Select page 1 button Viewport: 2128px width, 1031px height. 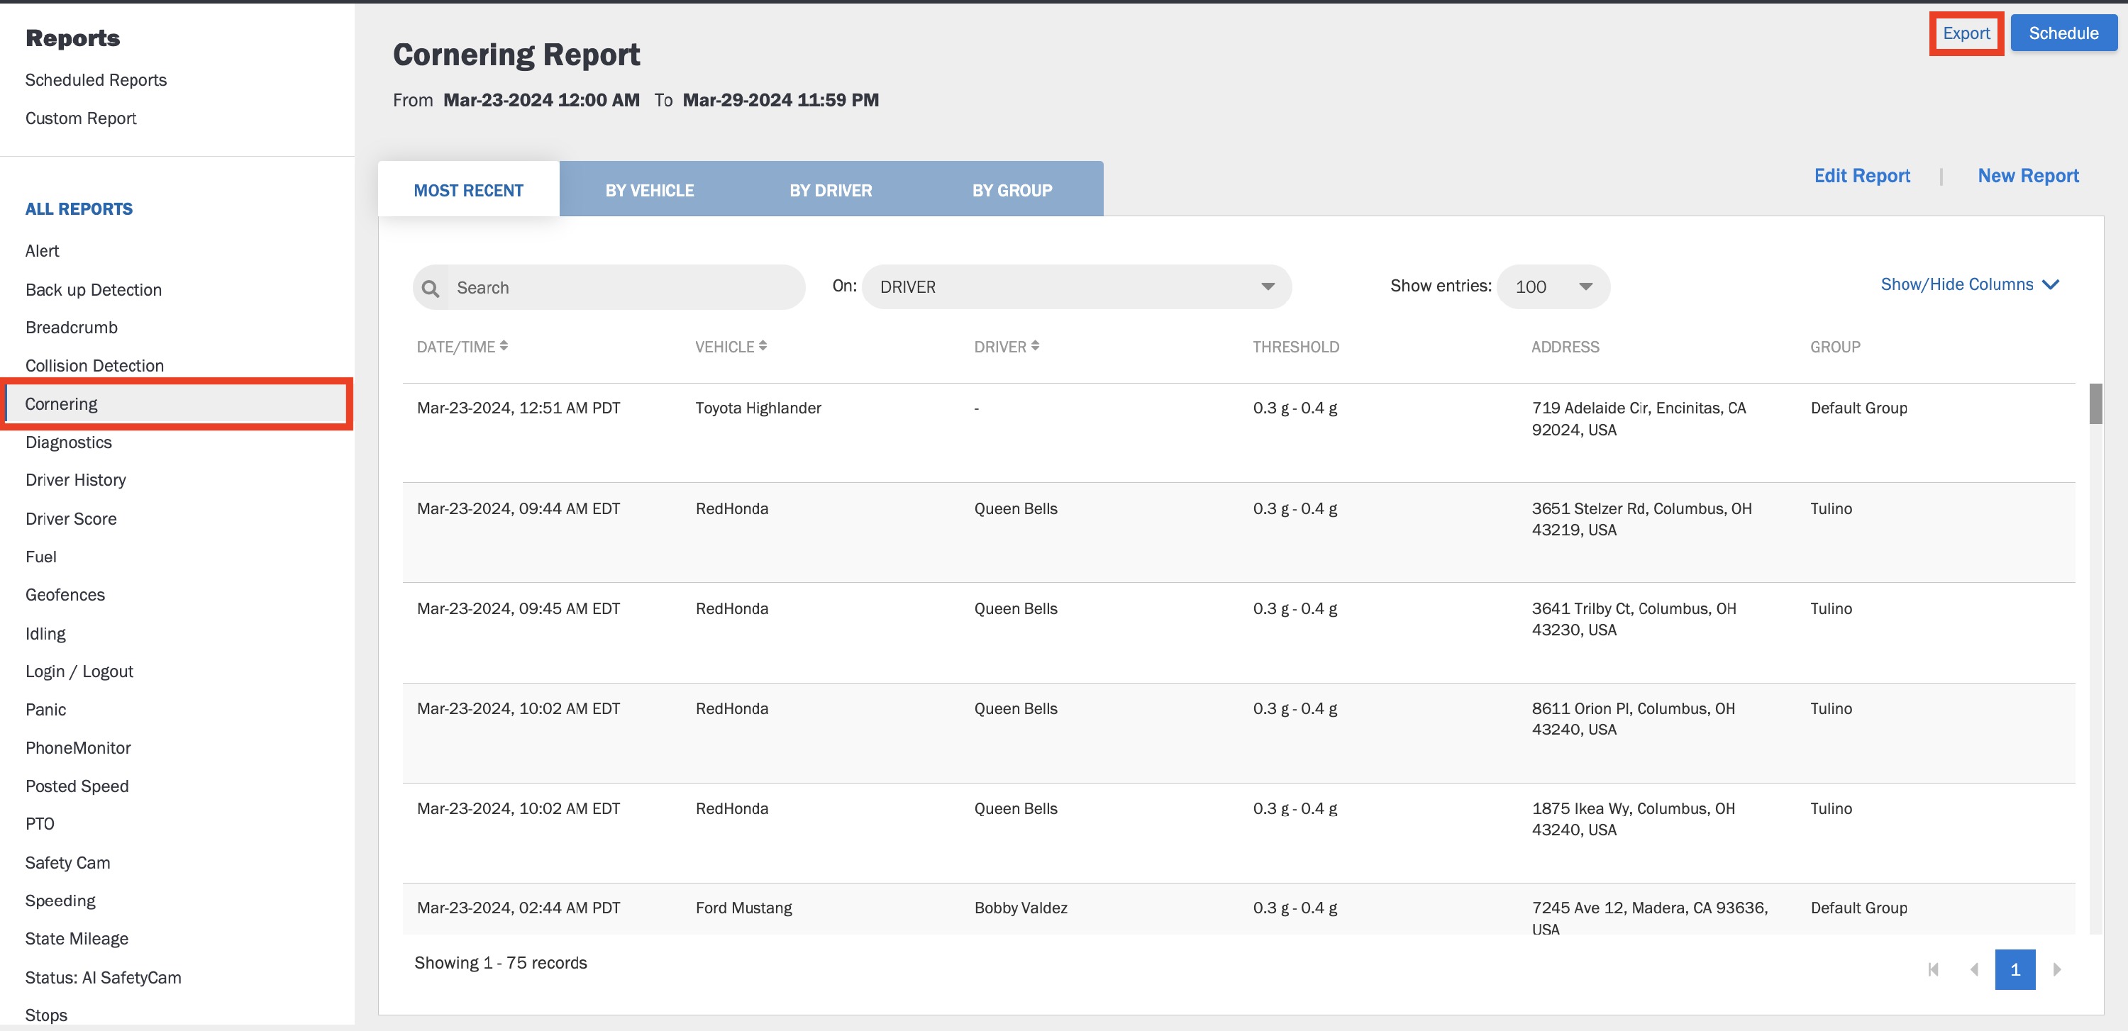click(x=2015, y=969)
